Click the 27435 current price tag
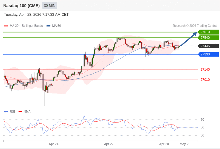 point(208,46)
